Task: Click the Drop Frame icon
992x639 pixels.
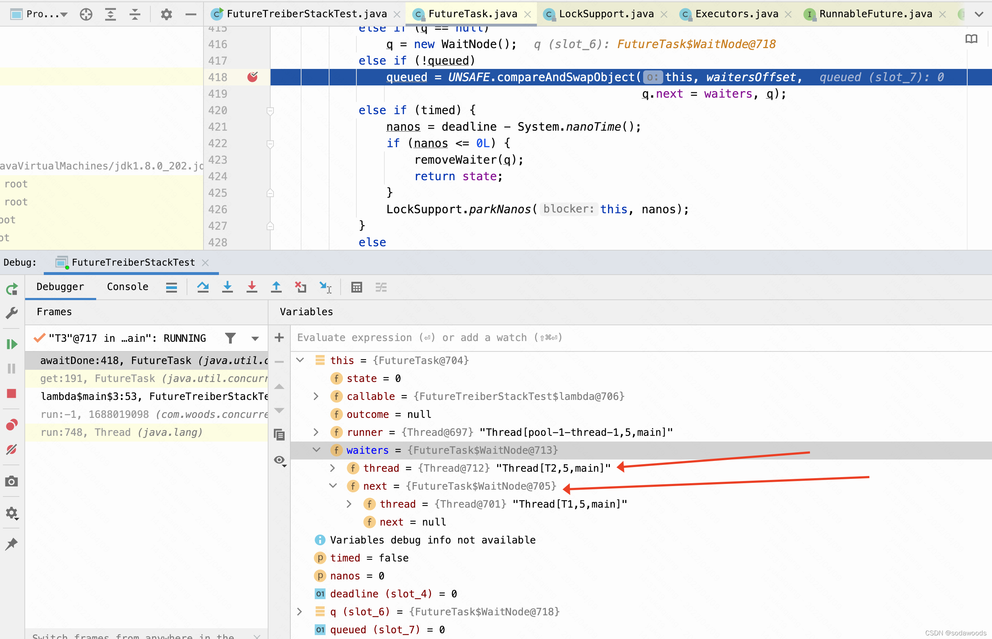Action: tap(301, 287)
